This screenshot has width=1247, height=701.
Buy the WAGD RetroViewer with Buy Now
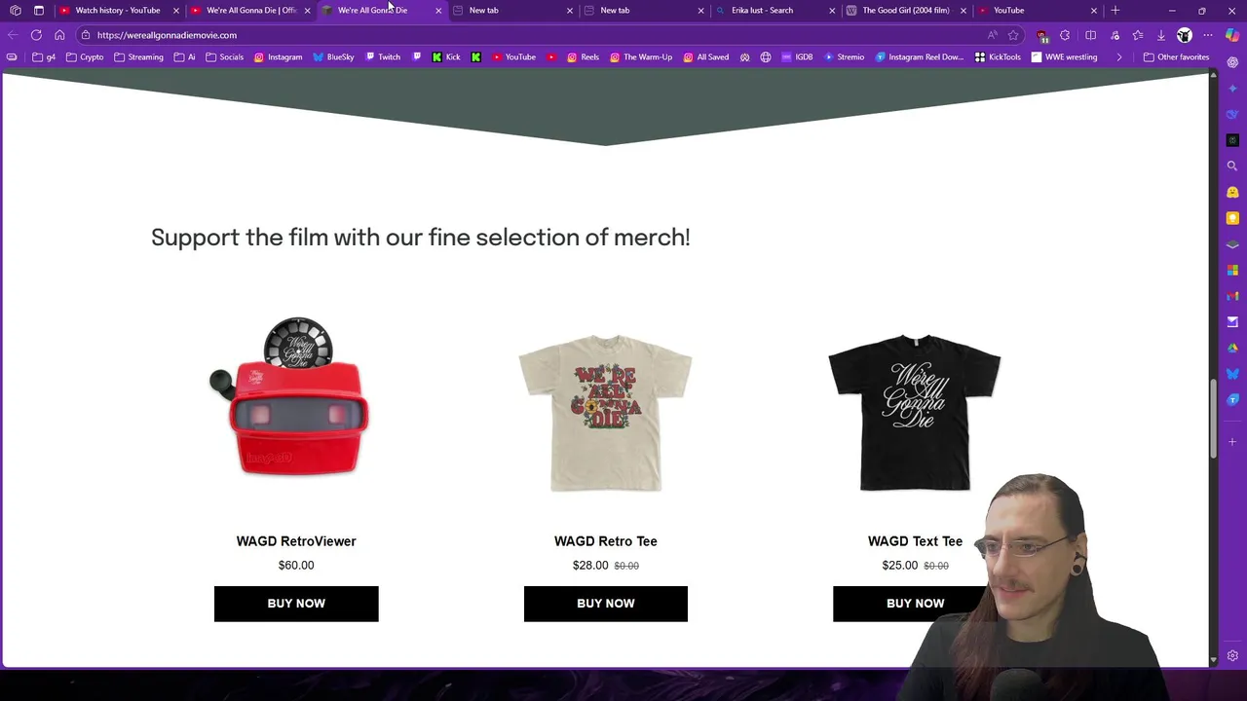[x=296, y=604]
